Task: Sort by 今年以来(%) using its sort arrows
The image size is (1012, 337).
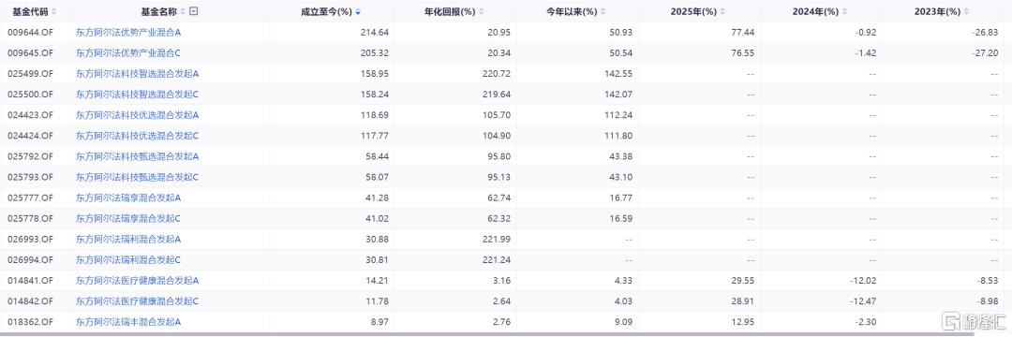Action: 603,11
